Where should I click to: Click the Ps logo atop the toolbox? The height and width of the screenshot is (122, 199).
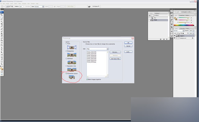[x=2, y=12]
